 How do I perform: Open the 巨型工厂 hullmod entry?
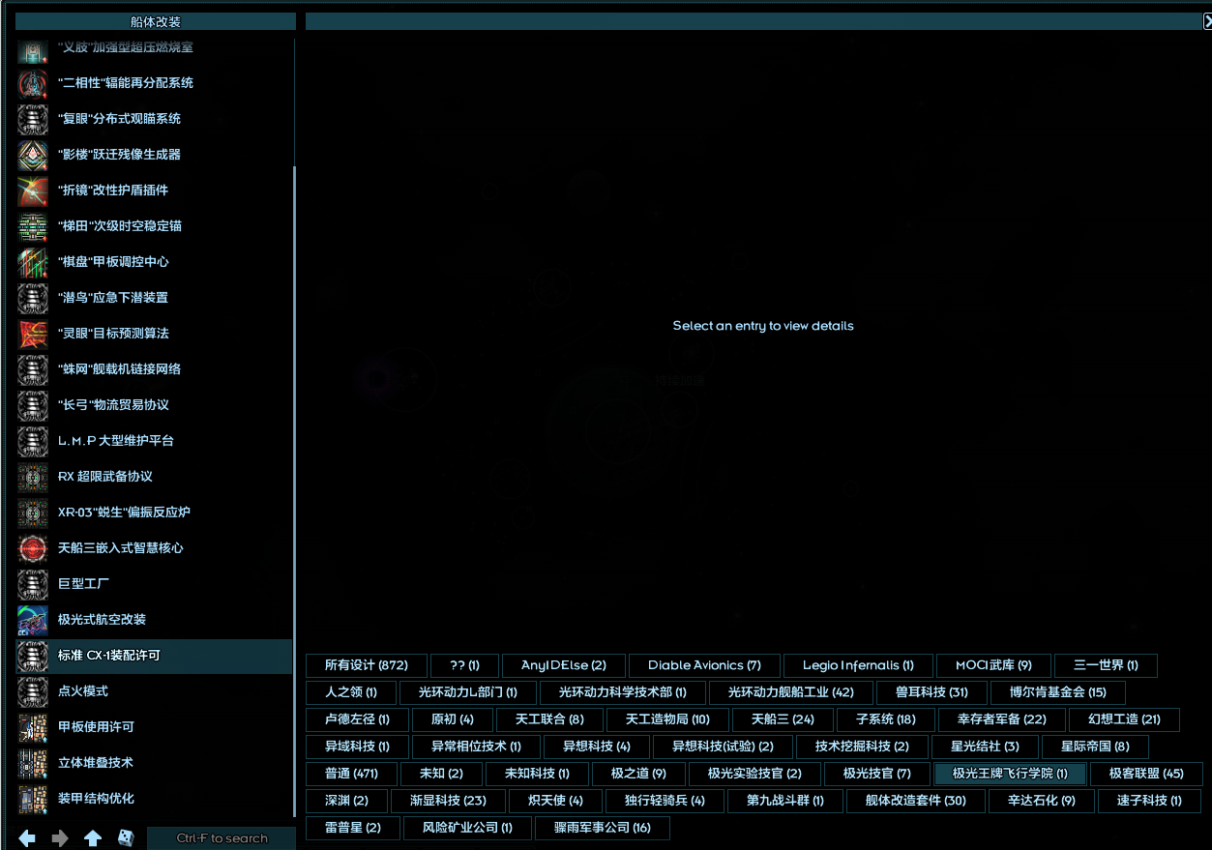(83, 584)
